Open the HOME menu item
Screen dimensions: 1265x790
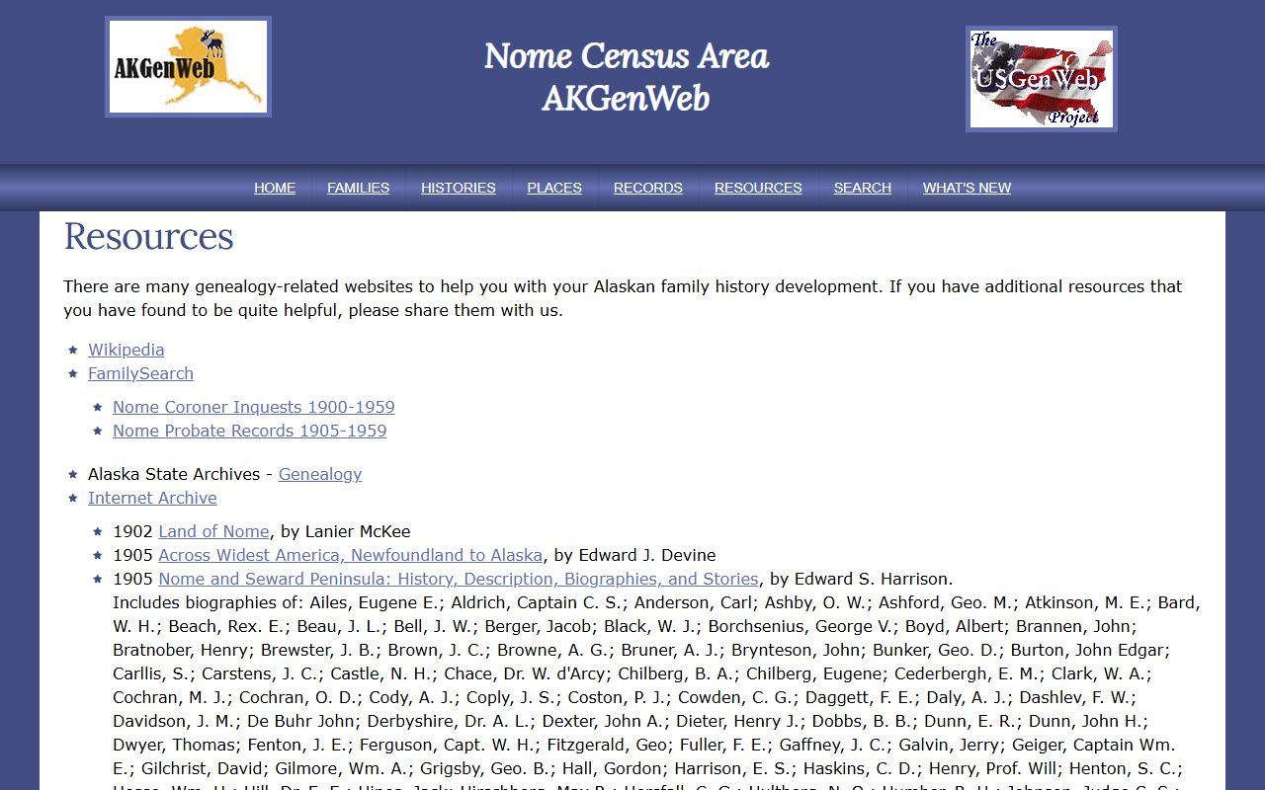[x=275, y=188]
